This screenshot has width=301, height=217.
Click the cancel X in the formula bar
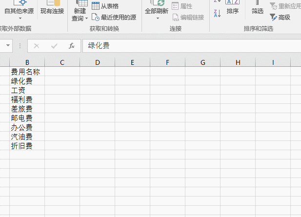(x=37, y=46)
